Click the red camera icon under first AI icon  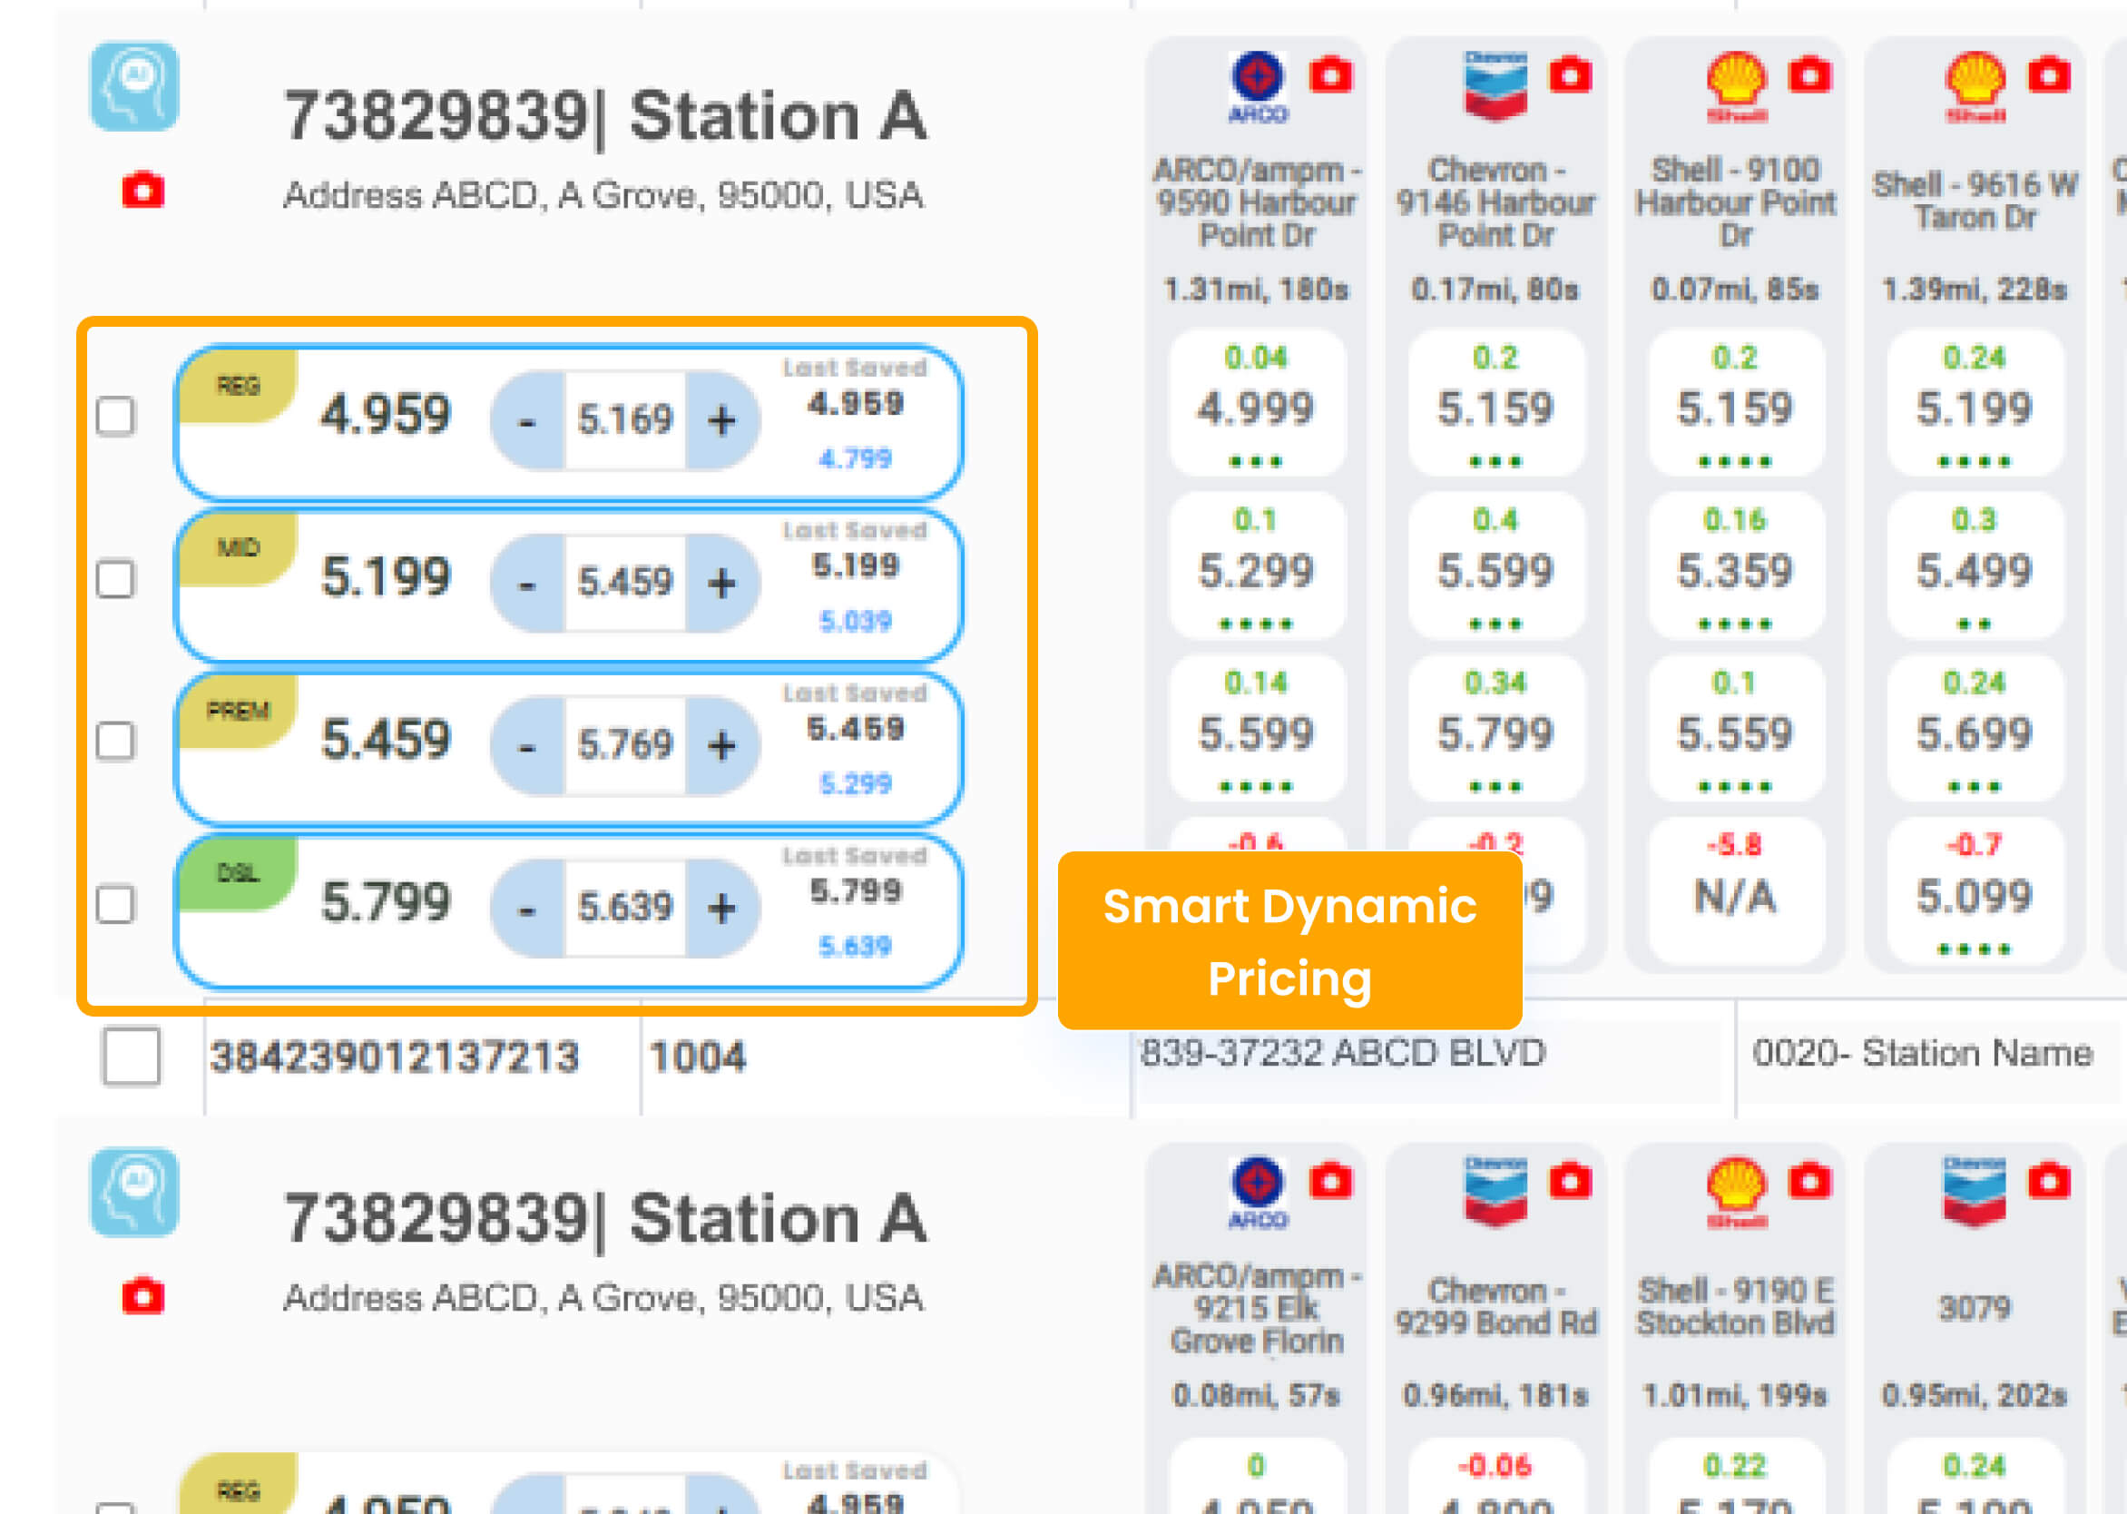click(142, 191)
